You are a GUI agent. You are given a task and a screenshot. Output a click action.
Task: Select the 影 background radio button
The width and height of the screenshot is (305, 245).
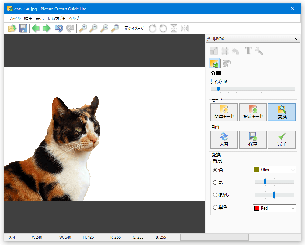(215, 183)
